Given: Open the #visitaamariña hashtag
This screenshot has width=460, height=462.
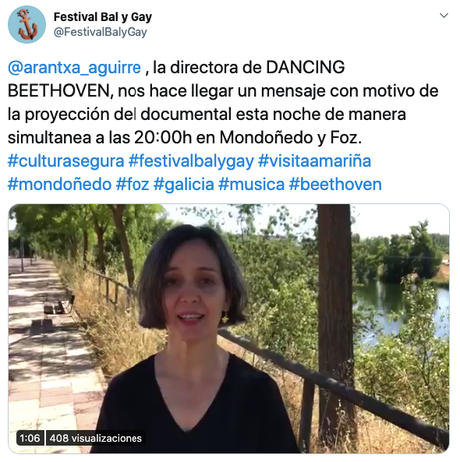Looking at the screenshot, I should click(314, 160).
